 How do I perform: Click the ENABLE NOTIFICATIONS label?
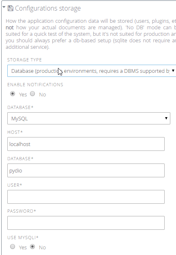pos(35,85)
